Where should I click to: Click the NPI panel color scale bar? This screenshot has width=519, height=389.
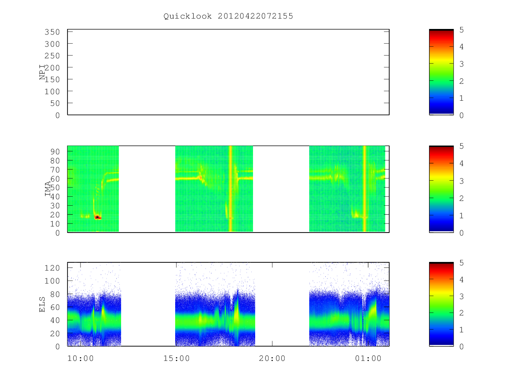[441, 72]
